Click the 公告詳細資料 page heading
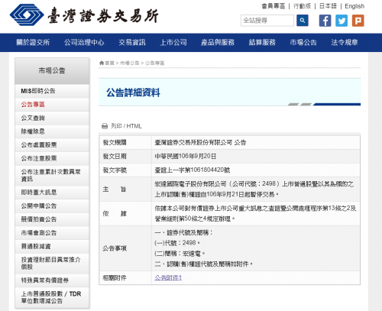 (x=133, y=92)
